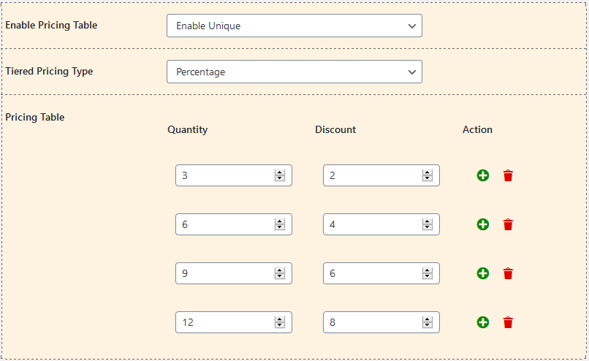The image size is (589, 361).
Task: Open the Tiered Pricing Type dropdown
Action: (294, 72)
